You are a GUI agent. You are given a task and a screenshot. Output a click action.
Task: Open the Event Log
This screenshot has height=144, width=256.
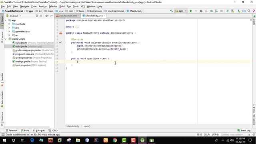244,130
